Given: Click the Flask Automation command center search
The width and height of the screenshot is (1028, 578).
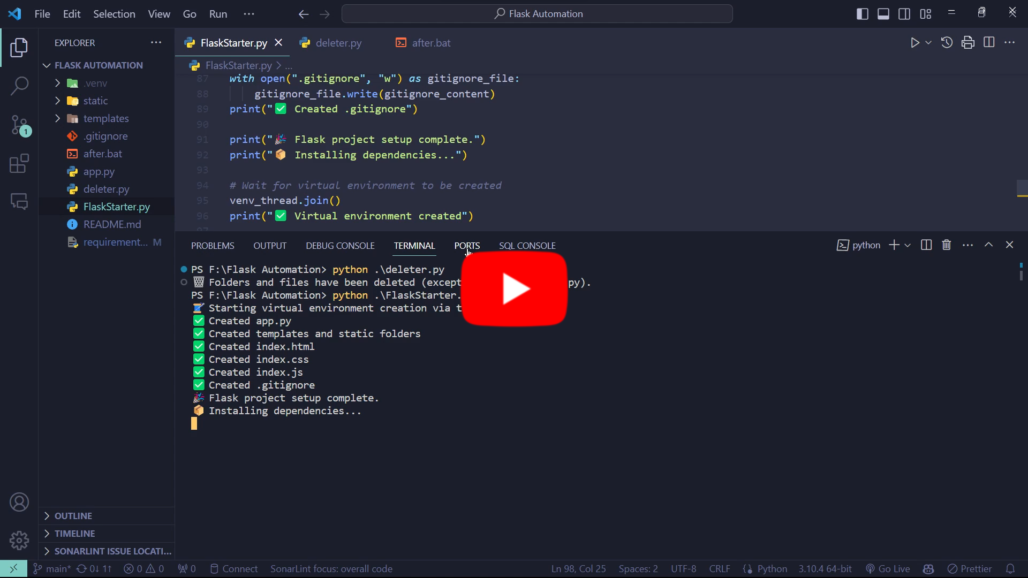Looking at the screenshot, I should [x=537, y=14].
